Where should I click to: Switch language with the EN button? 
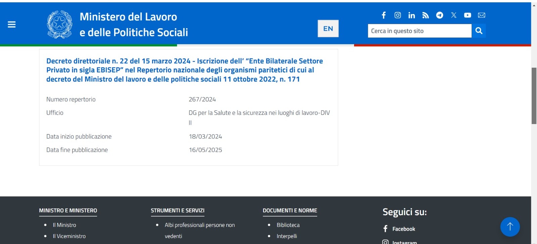point(328,28)
